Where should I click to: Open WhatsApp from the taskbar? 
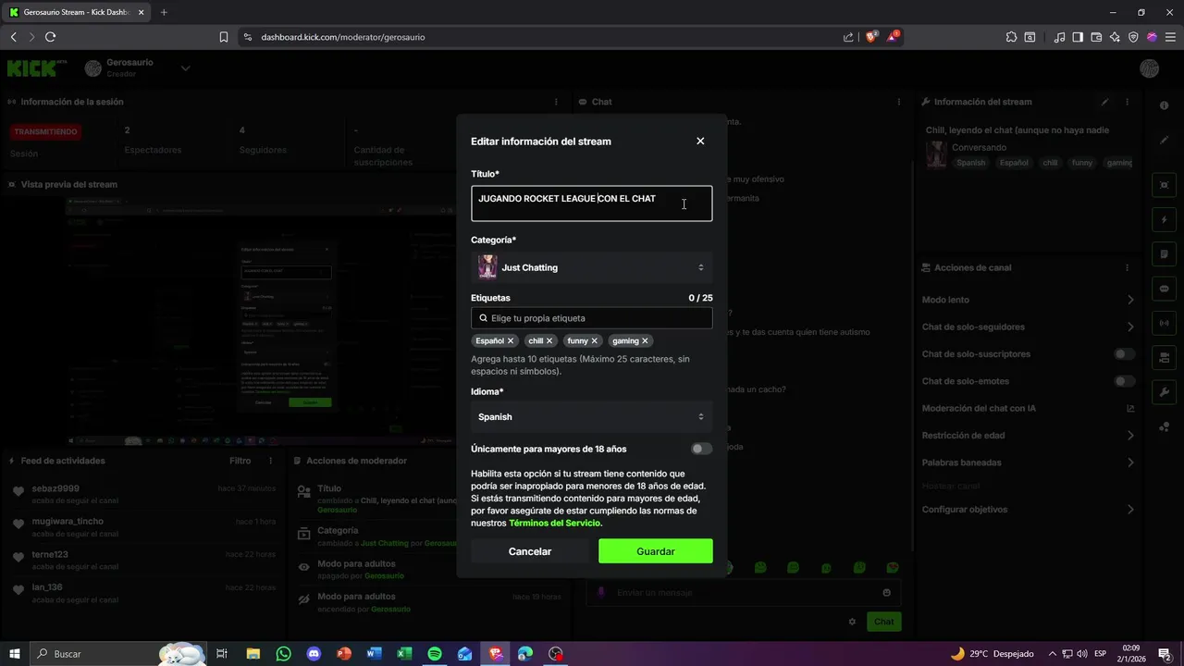(283, 654)
